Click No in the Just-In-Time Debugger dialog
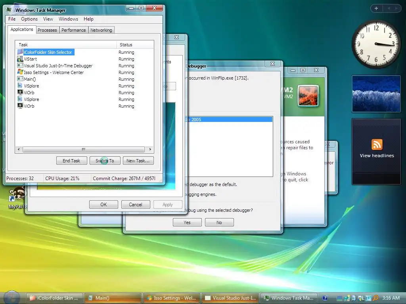This screenshot has height=304, width=406. click(x=219, y=222)
